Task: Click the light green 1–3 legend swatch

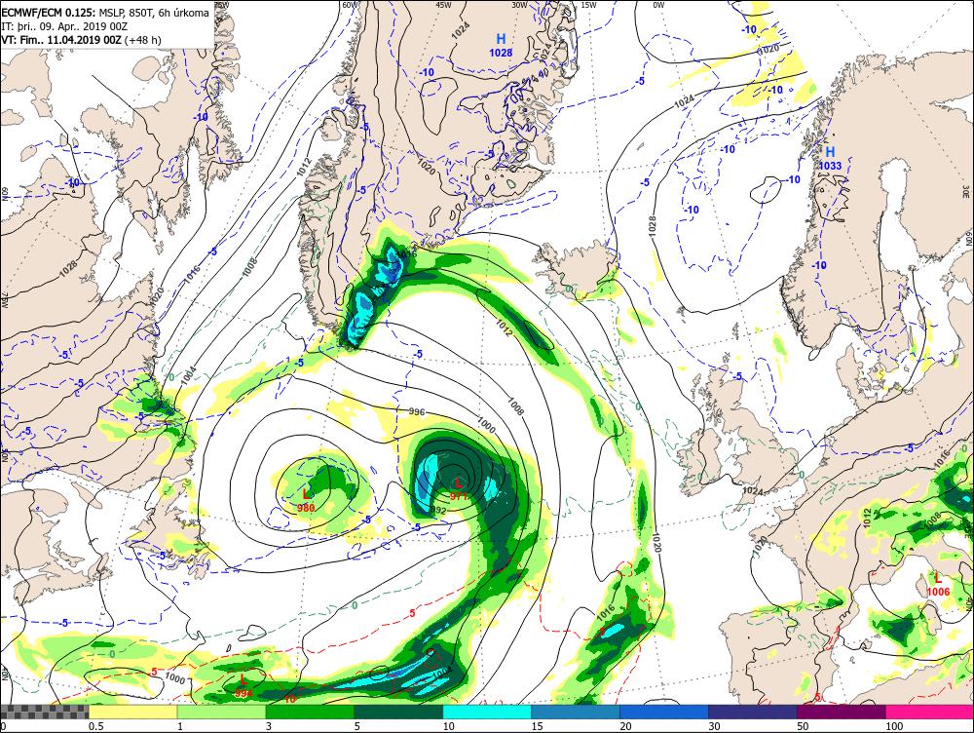Action: pyautogui.click(x=222, y=712)
